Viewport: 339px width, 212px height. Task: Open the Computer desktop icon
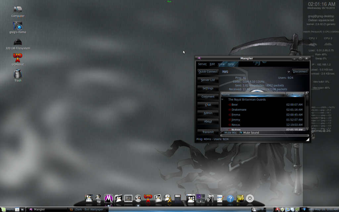click(x=18, y=12)
